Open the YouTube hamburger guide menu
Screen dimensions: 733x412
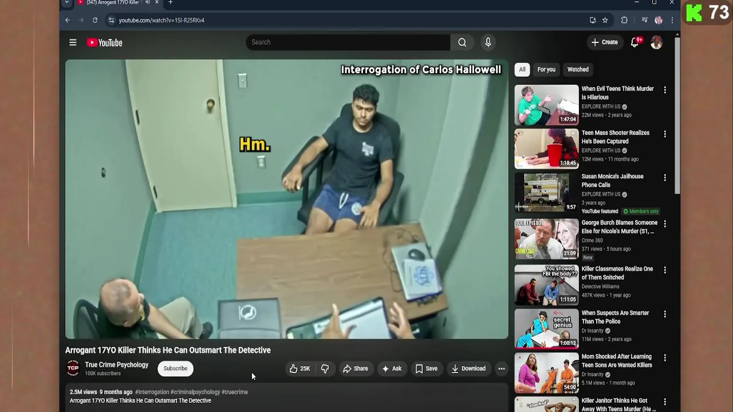click(73, 42)
